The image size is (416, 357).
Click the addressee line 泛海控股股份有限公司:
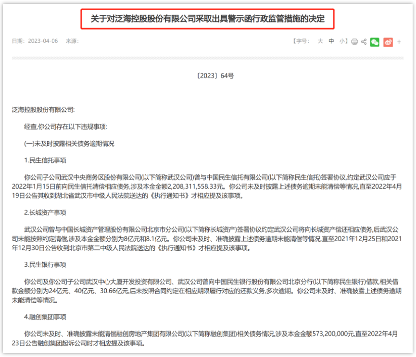click(43, 110)
